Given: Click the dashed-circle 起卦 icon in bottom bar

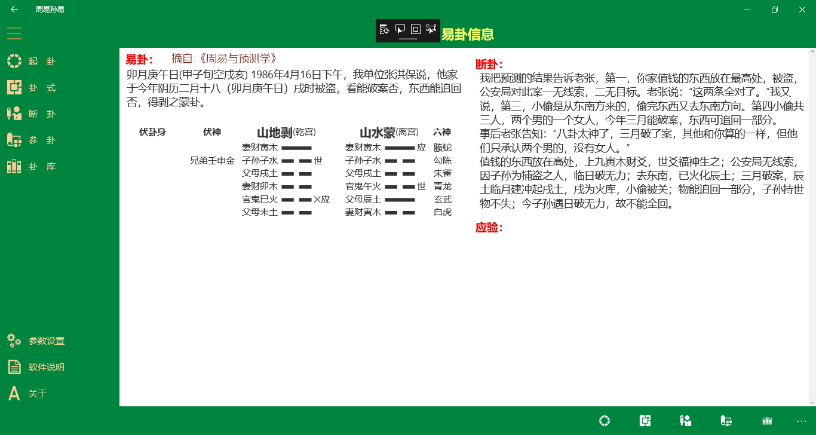Looking at the screenshot, I should 605,421.
